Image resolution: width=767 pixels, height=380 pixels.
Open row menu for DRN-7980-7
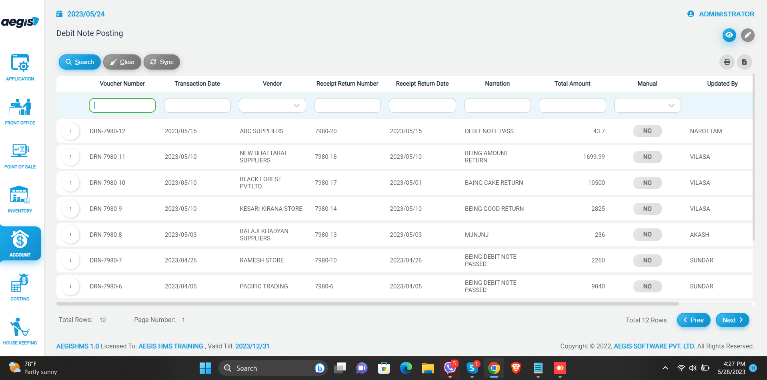pyautogui.click(x=71, y=260)
